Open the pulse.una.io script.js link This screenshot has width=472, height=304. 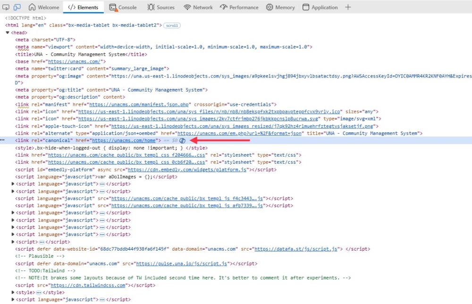click(x=182, y=263)
